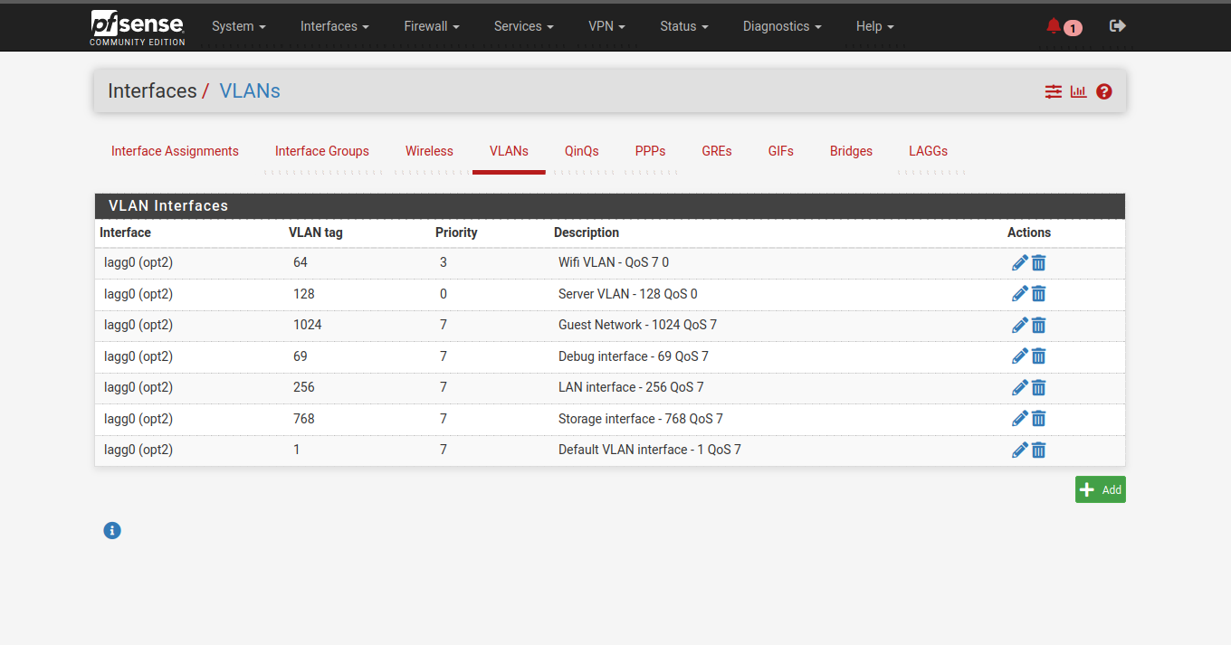Open related status chart icon

(x=1078, y=91)
